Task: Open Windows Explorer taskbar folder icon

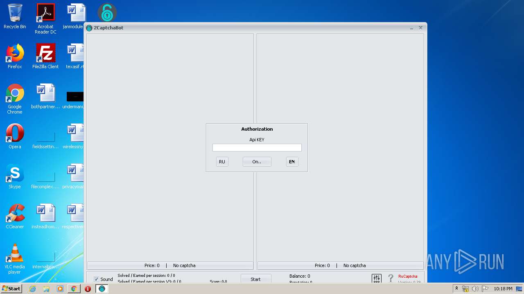Action: click(46, 289)
